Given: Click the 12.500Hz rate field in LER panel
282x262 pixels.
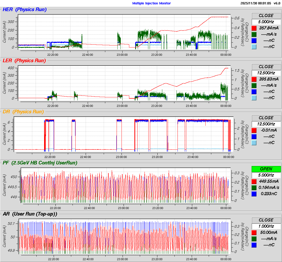Looking at the screenshot, I should tap(266, 73).
